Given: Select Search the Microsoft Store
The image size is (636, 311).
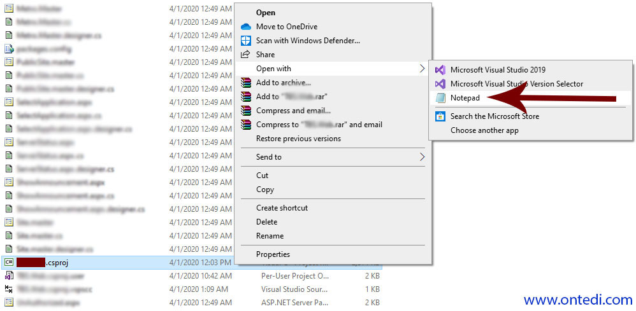Looking at the screenshot, I should [495, 116].
